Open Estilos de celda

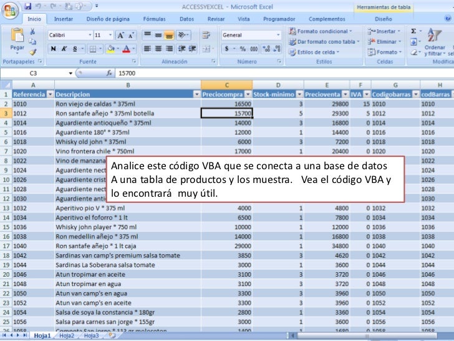pyautogui.click(x=314, y=52)
